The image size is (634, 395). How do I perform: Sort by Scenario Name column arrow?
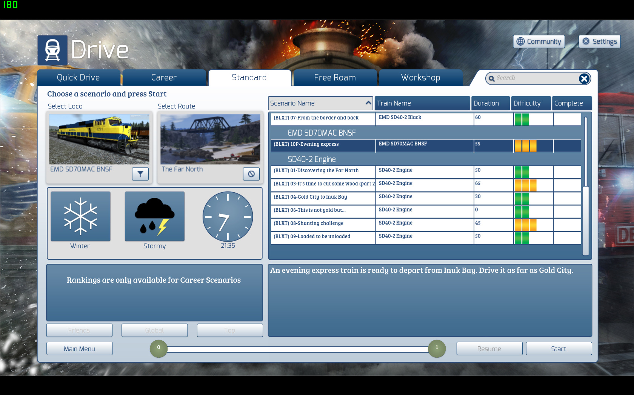tap(368, 103)
